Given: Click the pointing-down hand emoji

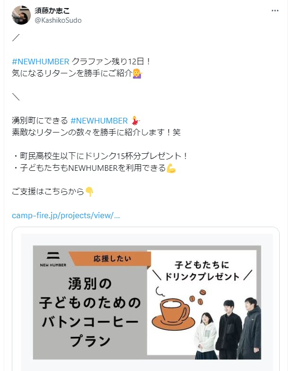Looking at the screenshot, I should point(89,192).
